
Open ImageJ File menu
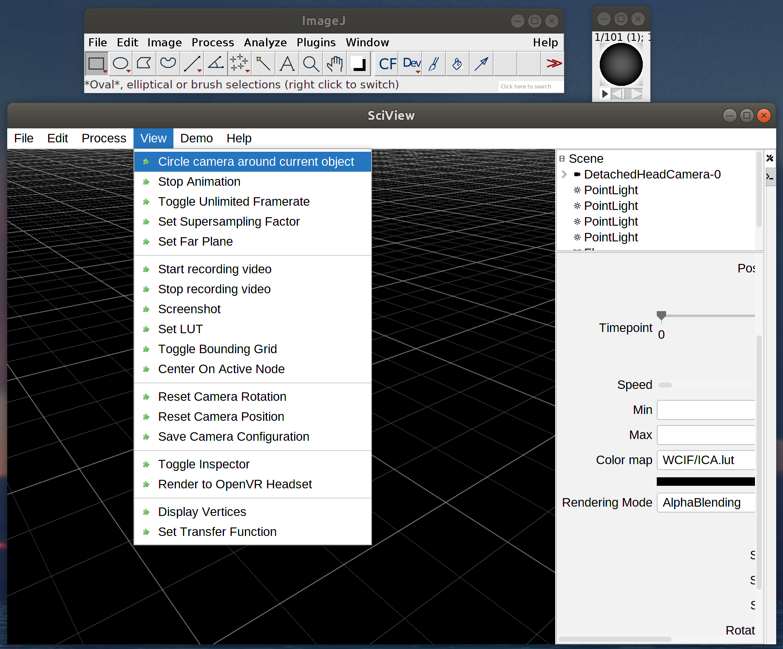tap(98, 43)
